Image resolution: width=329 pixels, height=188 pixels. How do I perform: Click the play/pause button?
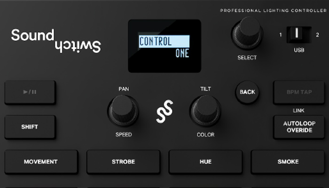30,92
